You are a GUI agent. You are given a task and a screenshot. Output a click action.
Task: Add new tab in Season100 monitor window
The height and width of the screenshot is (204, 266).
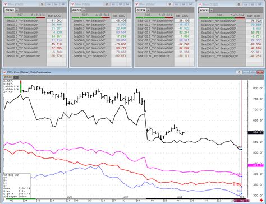click(x=148, y=10)
